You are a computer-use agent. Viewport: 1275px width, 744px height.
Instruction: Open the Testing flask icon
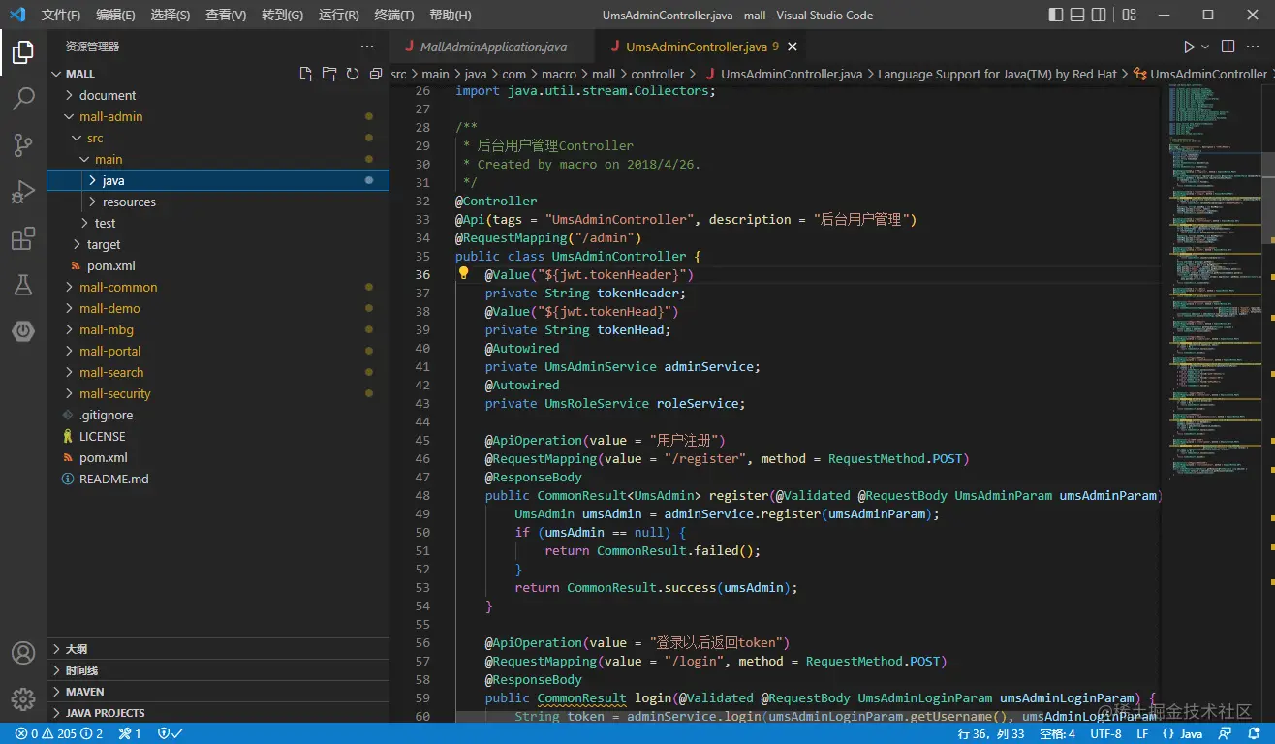coord(23,285)
